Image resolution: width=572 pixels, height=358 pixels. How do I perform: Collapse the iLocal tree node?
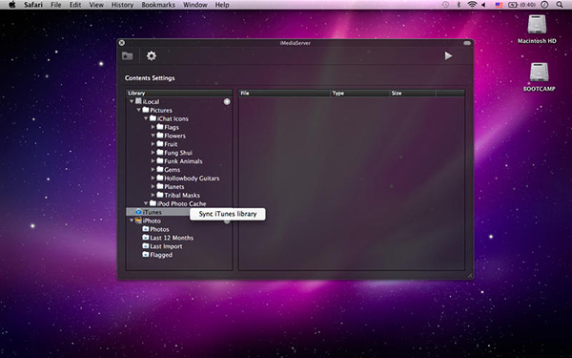click(x=132, y=101)
